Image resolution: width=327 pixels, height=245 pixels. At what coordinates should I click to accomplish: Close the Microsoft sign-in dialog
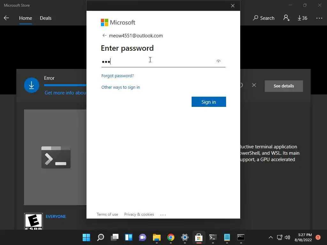click(233, 6)
